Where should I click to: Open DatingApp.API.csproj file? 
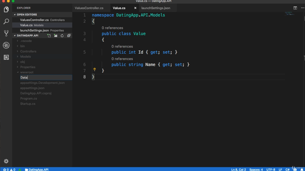(x=36, y=93)
